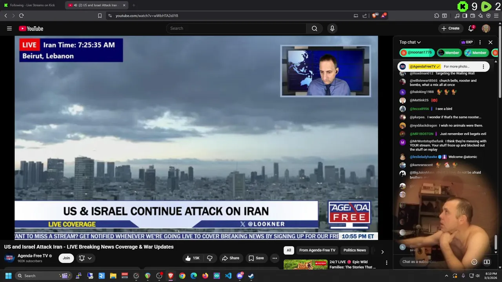Go to the YouTube home logo
The image size is (502, 282).
coord(31,28)
